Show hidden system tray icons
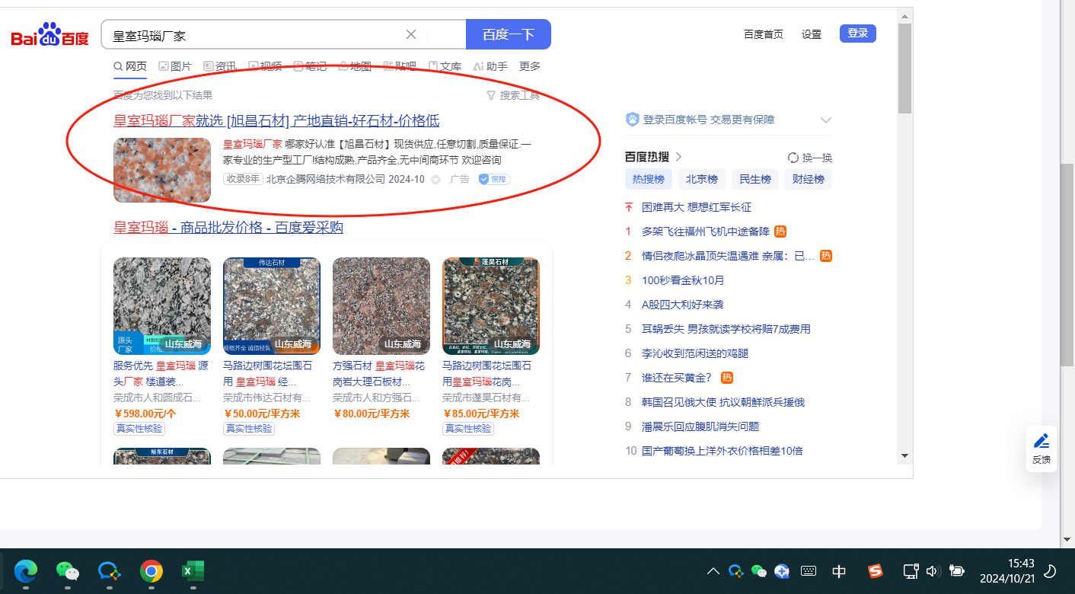This screenshot has height=594, width=1075. click(x=713, y=571)
